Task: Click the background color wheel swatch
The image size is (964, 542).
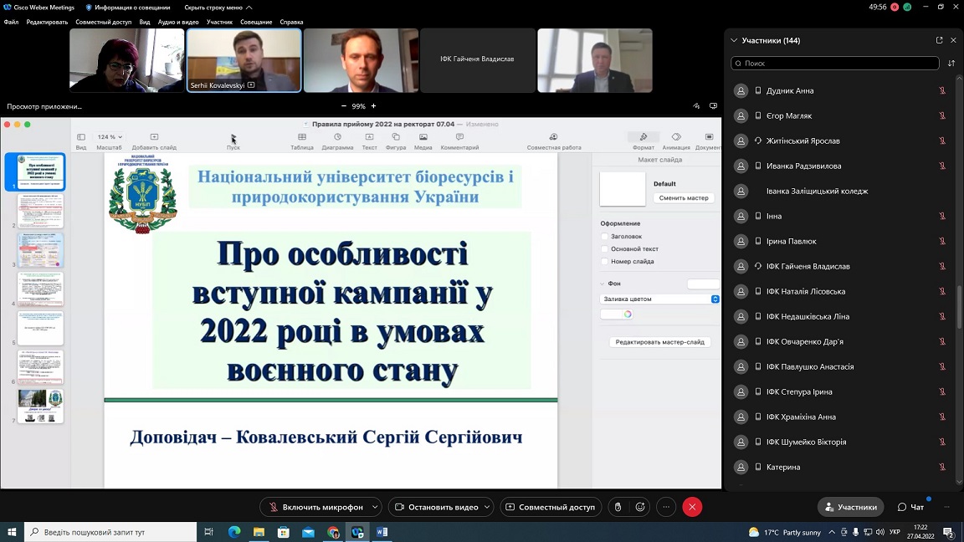Action: click(627, 314)
